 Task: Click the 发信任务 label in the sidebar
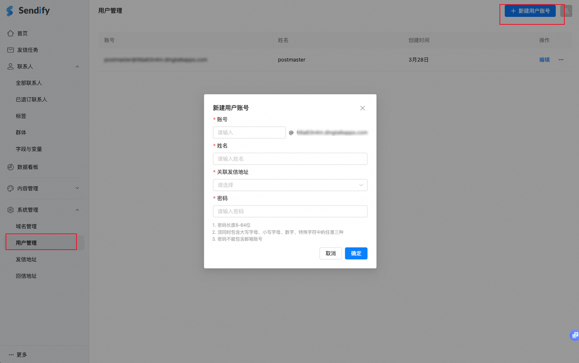[x=28, y=50]
